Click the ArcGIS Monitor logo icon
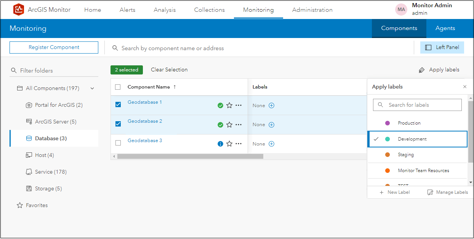 18,10
